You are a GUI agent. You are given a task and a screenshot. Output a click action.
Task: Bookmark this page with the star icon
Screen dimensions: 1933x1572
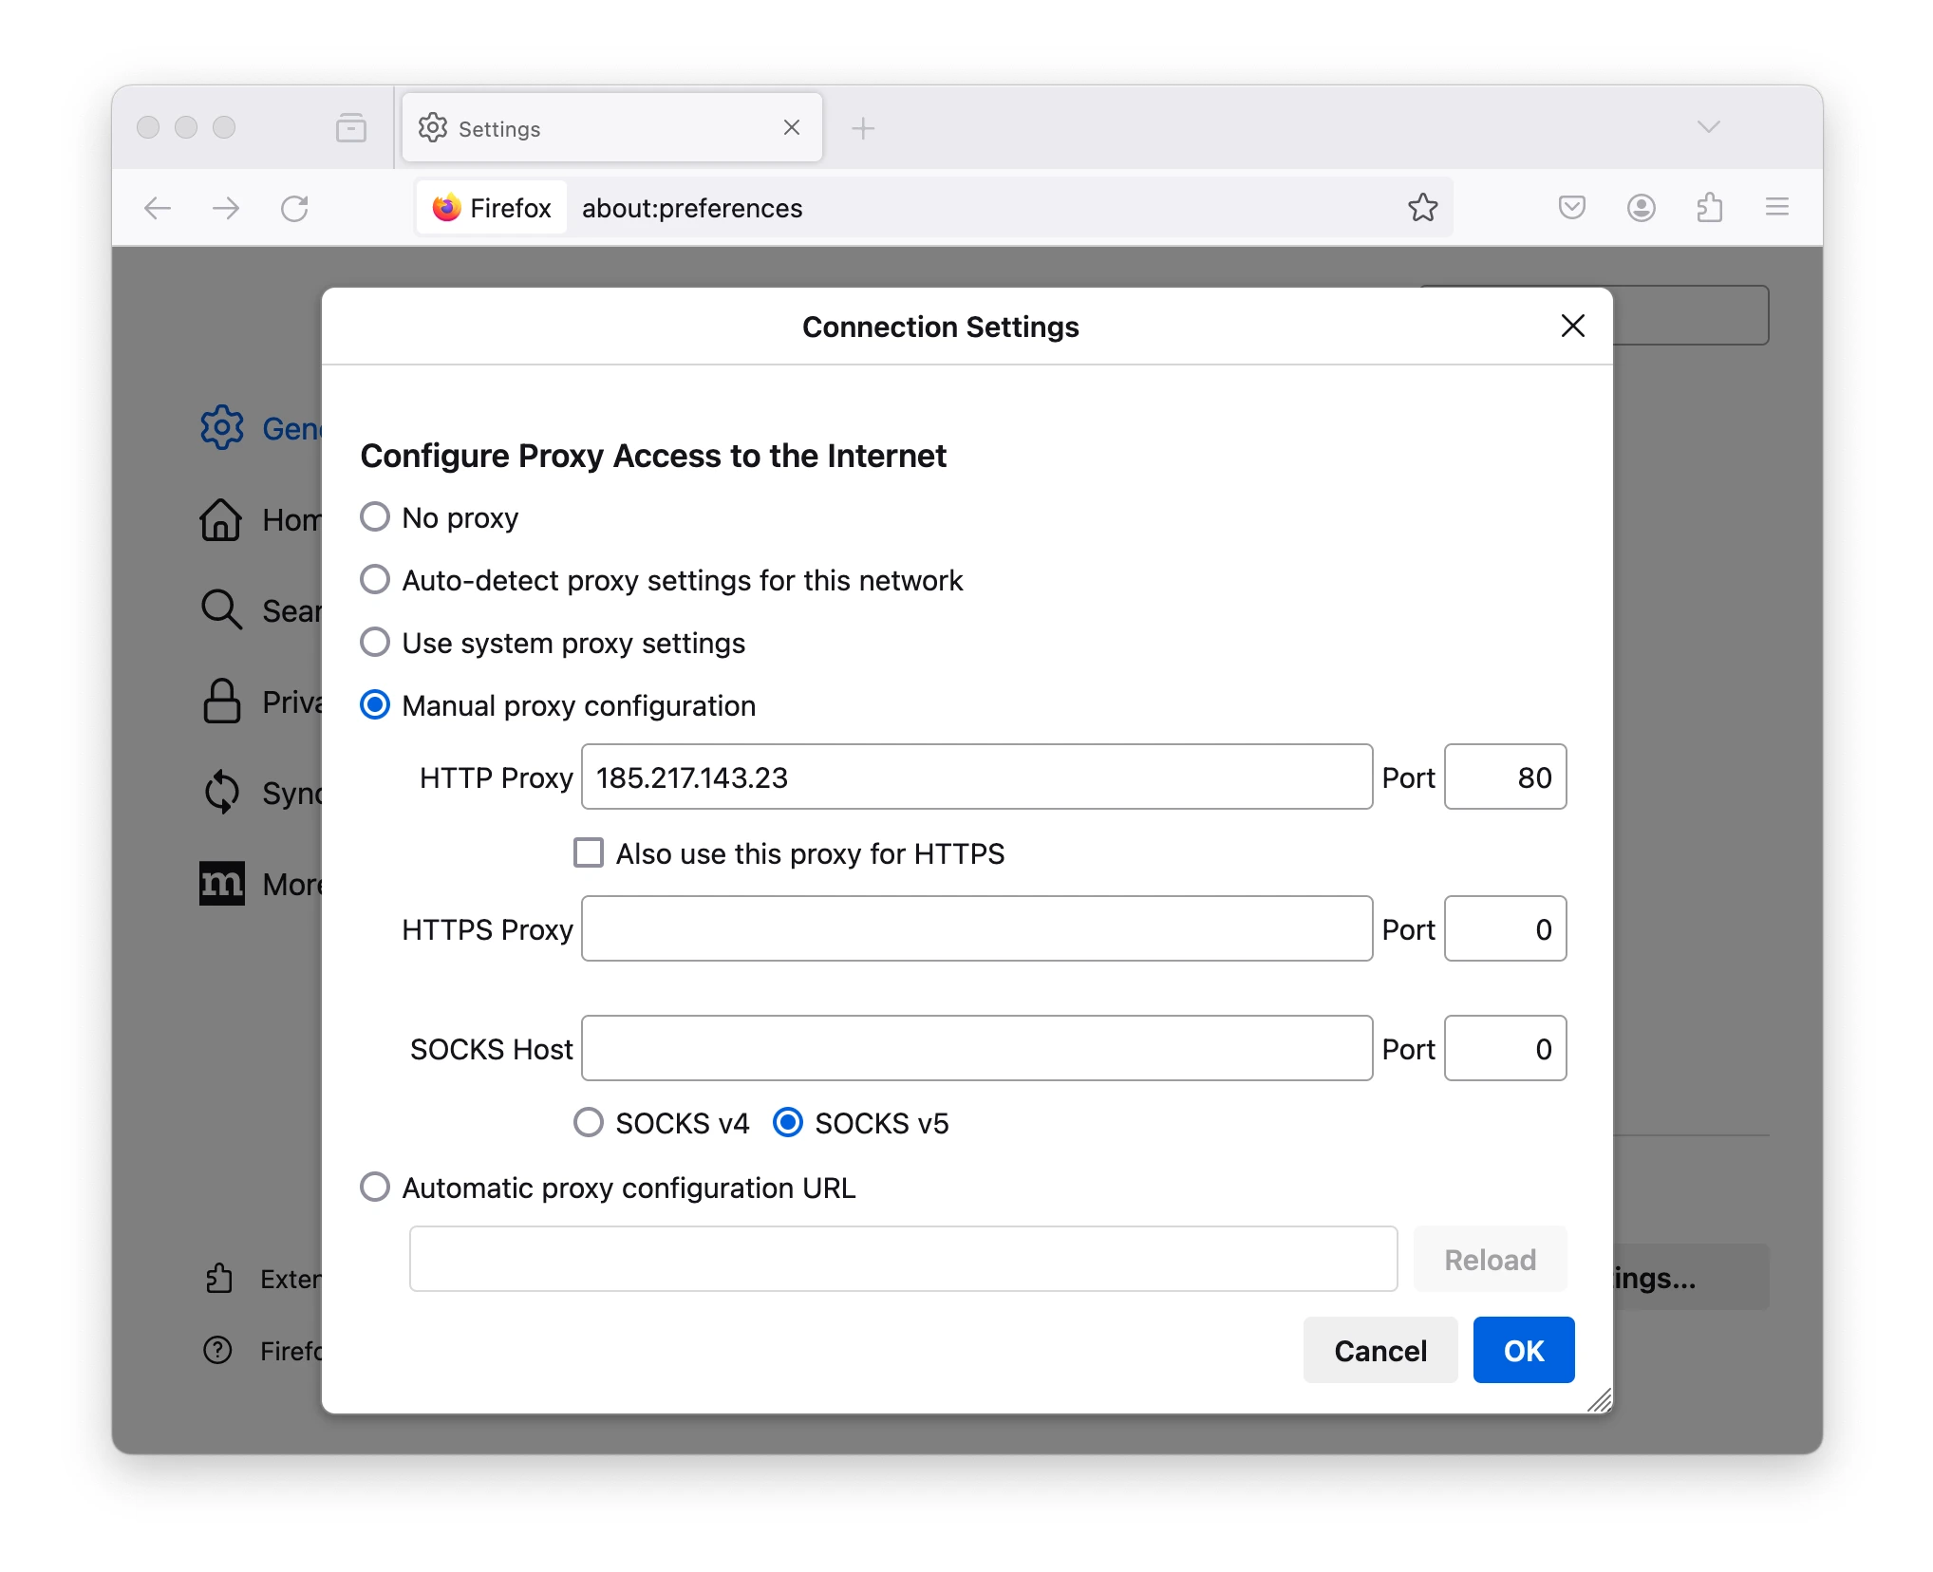[x=1422, y=207]
